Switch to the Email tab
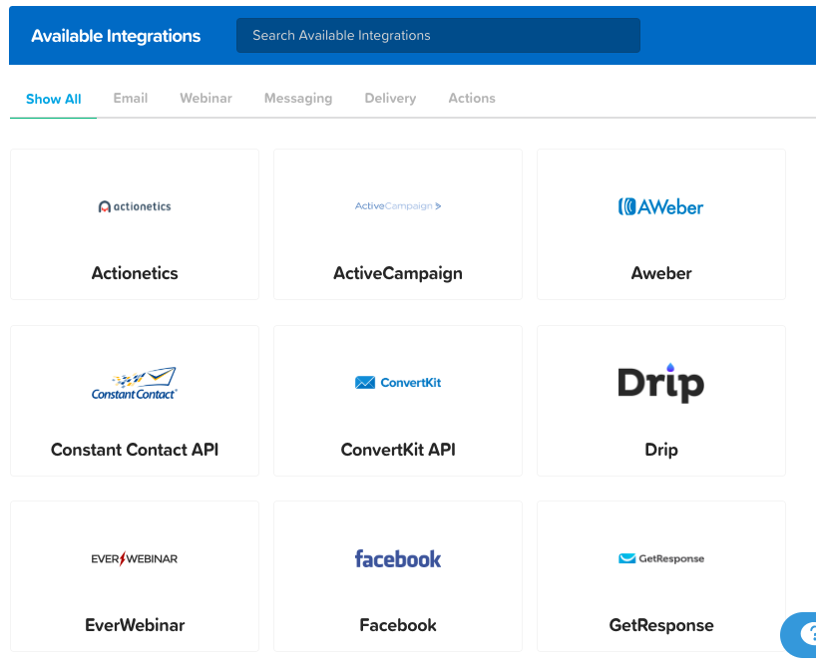816x669 pixels. 131,99
